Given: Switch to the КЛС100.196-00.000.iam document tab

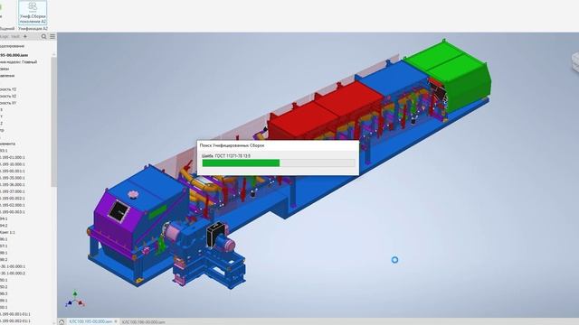Looking at the screenshot, I should pos(143,322).
